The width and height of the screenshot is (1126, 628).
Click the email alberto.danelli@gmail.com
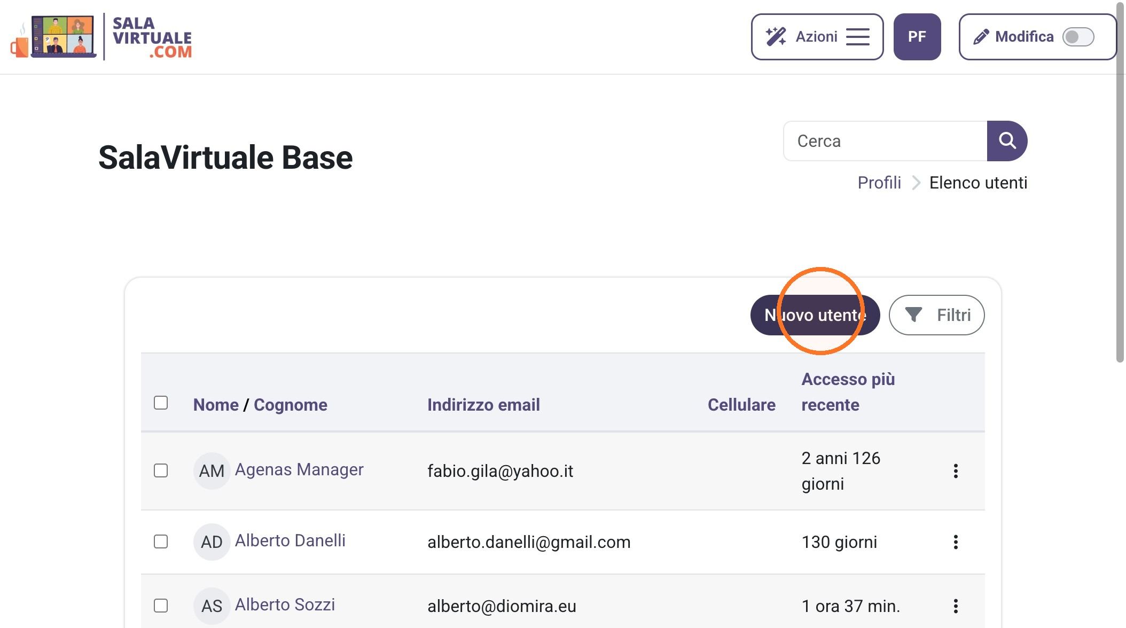click(529, 542)
